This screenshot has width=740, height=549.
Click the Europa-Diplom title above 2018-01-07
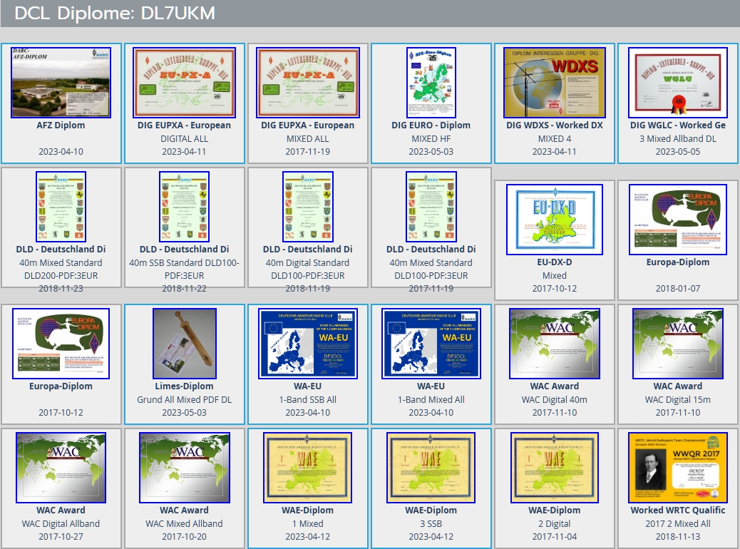[678, 262]
